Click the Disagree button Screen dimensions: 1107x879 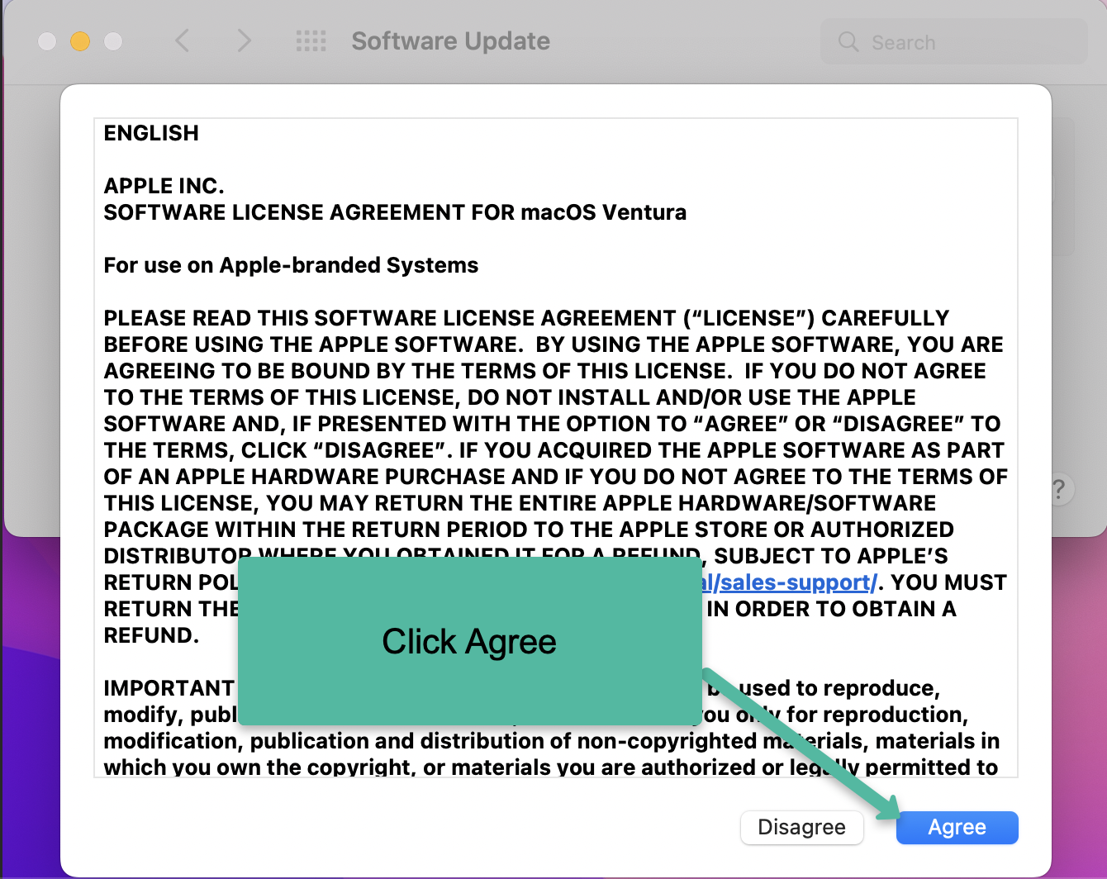point(801,827)
